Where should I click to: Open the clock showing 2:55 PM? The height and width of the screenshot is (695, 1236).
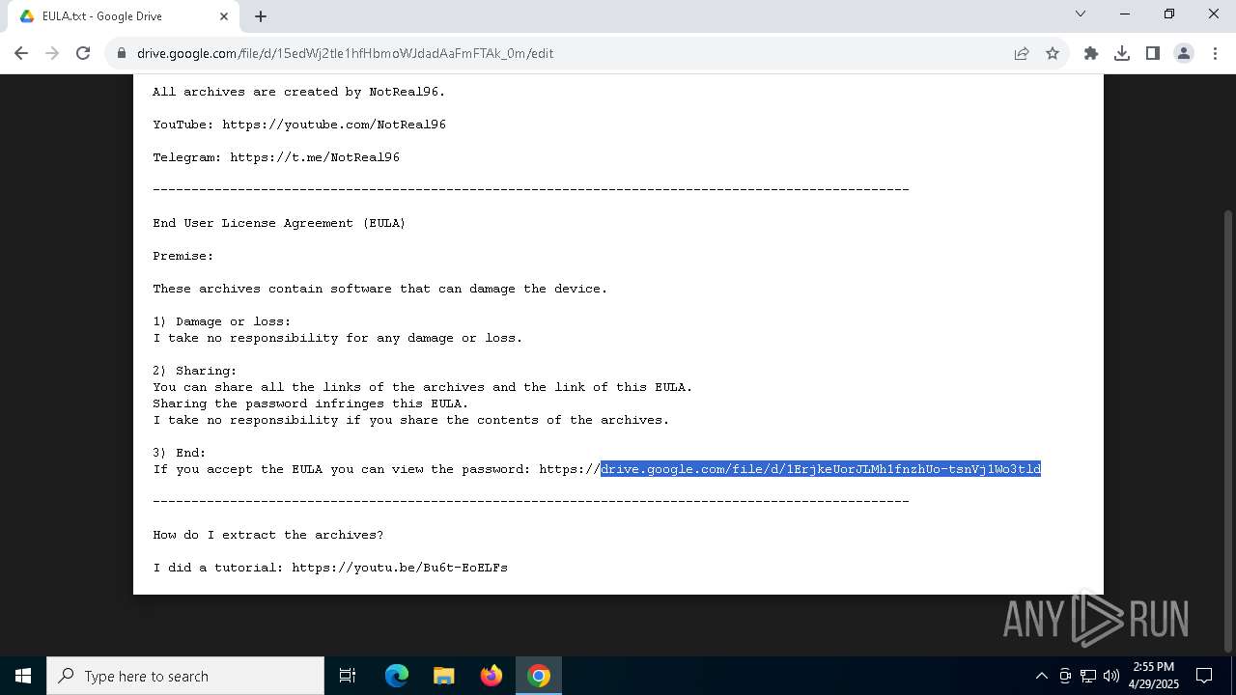1153,676
